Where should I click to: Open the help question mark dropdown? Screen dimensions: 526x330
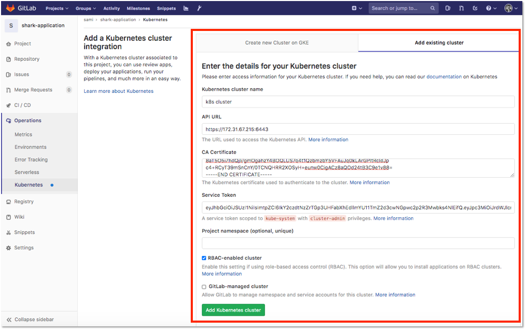pos(491,8)
